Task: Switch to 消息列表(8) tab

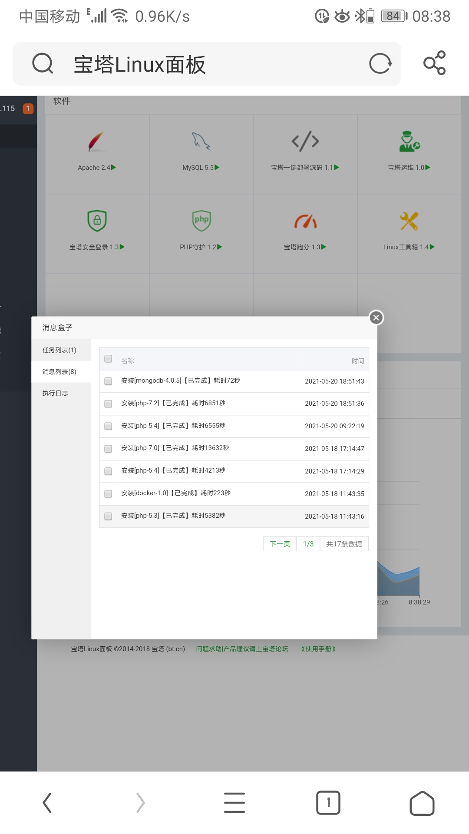Action: tap(61, 372)
